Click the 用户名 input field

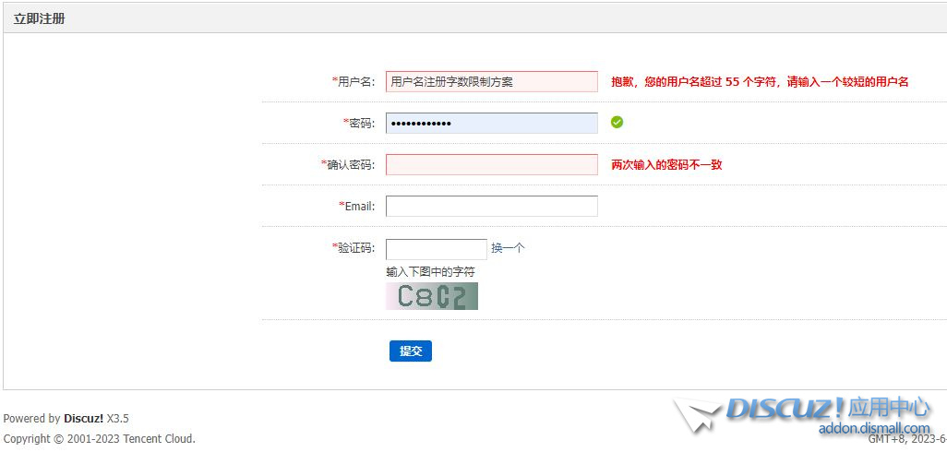[491, 81]
